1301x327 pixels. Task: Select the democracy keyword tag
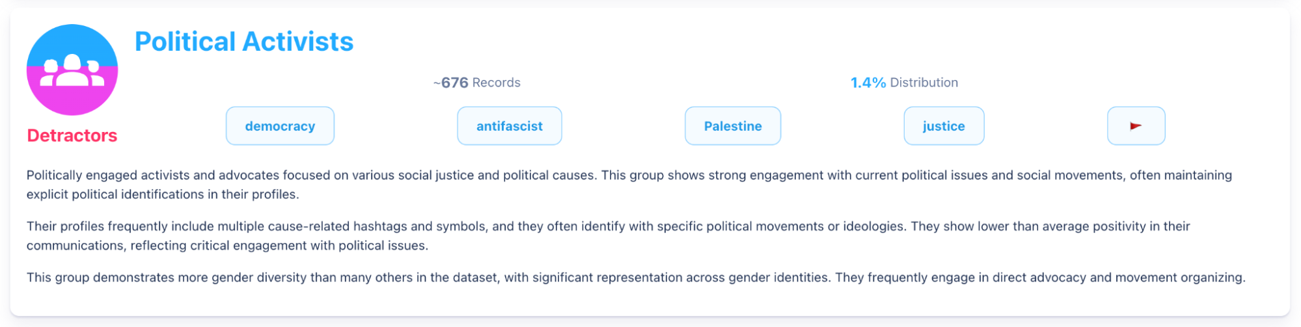point(280,126)
